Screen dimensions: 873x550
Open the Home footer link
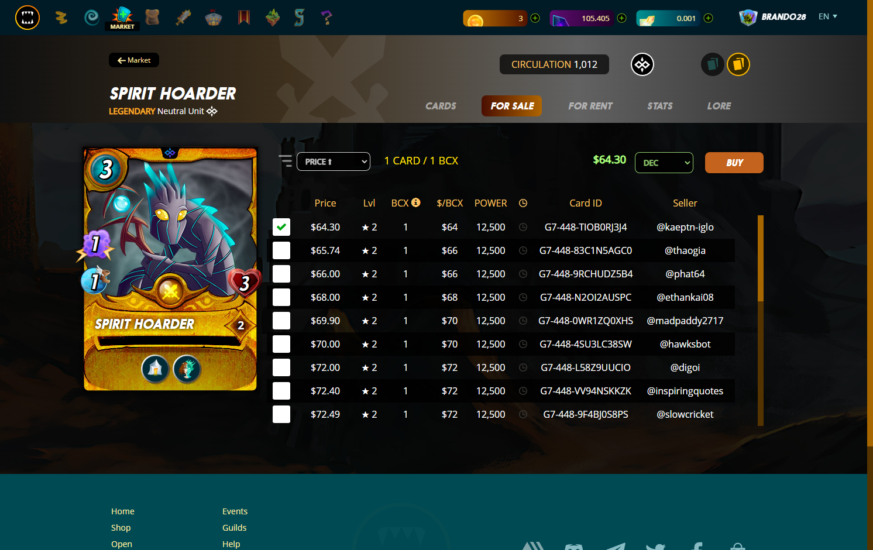123,511
